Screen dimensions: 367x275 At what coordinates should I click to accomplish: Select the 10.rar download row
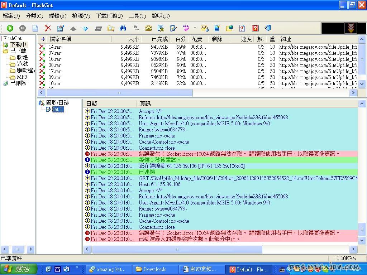pos(198,83)
